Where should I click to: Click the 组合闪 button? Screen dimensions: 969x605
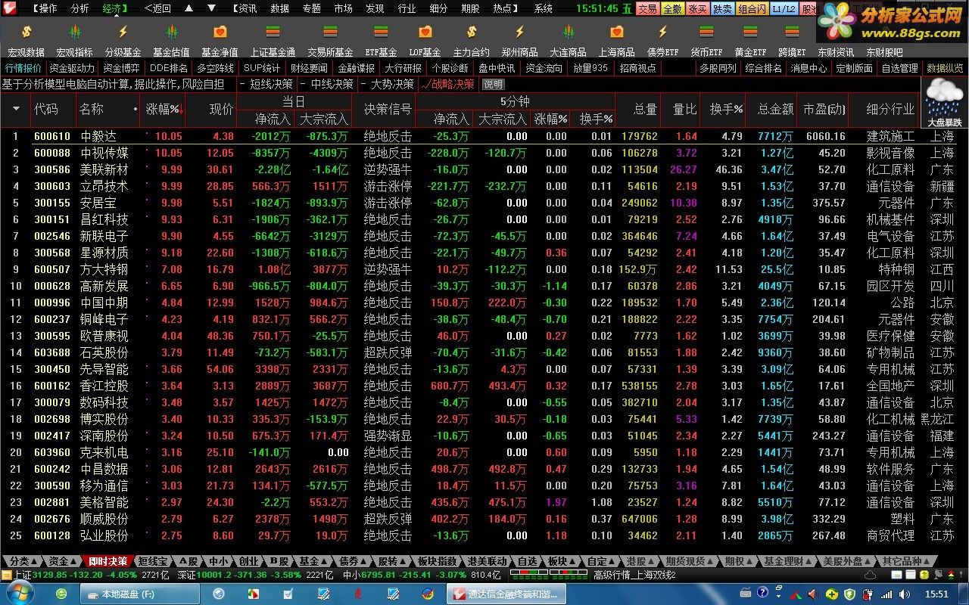click(x=752, y=9)
